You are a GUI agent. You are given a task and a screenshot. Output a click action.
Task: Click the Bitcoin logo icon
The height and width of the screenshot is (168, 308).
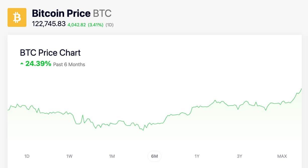(x=17, y=17)
